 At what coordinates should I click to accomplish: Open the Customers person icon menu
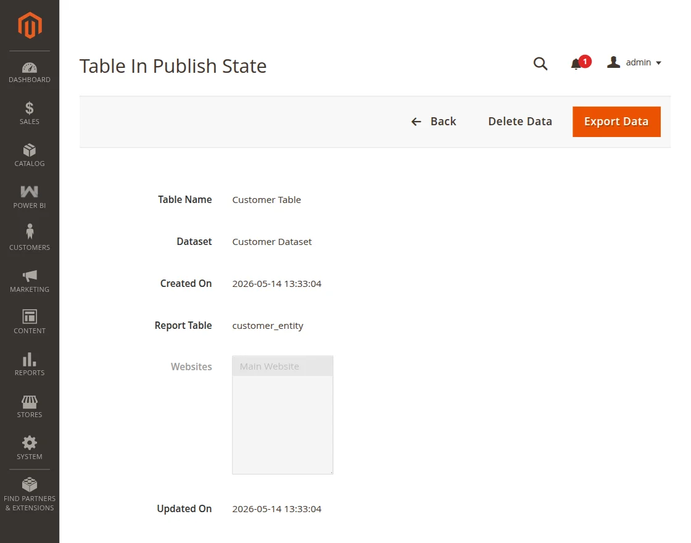(30, 231)
